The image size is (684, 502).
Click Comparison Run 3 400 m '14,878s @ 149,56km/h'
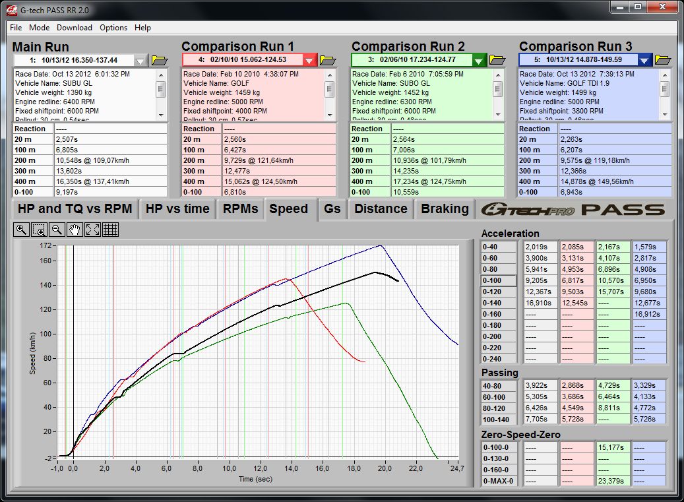(x=615, y=182)
